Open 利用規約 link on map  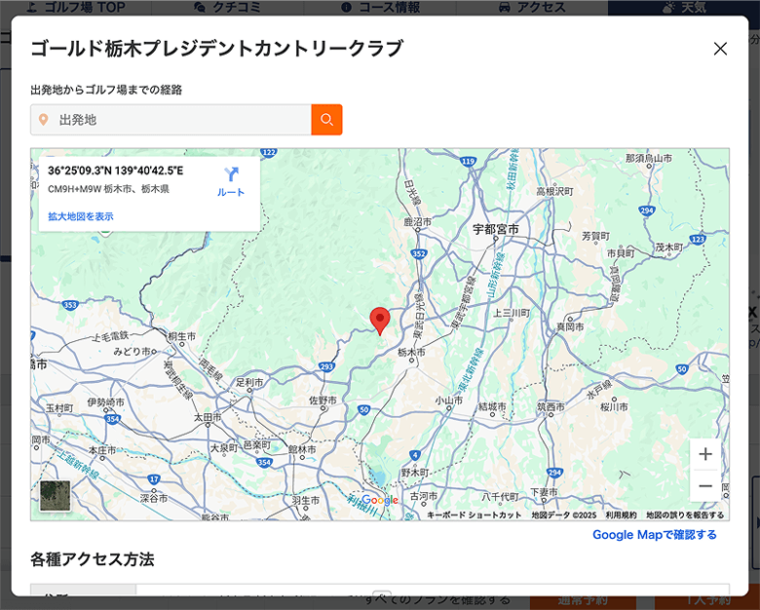(x=621, y=515)
